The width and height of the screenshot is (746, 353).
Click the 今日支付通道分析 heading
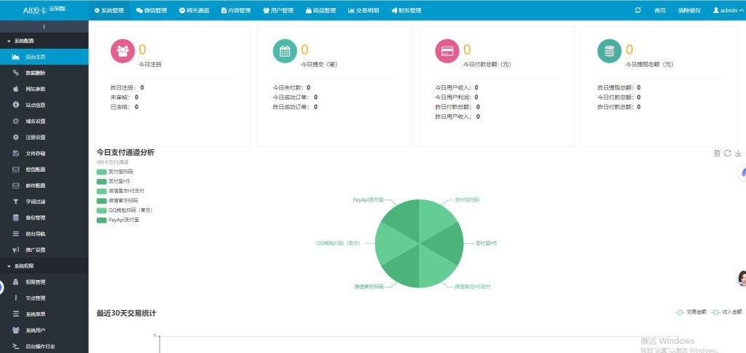click(125, 153)
